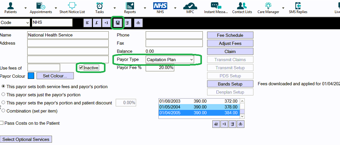340x145 pixels.
Task: Click the Fax input field
Action: (174, 43)
